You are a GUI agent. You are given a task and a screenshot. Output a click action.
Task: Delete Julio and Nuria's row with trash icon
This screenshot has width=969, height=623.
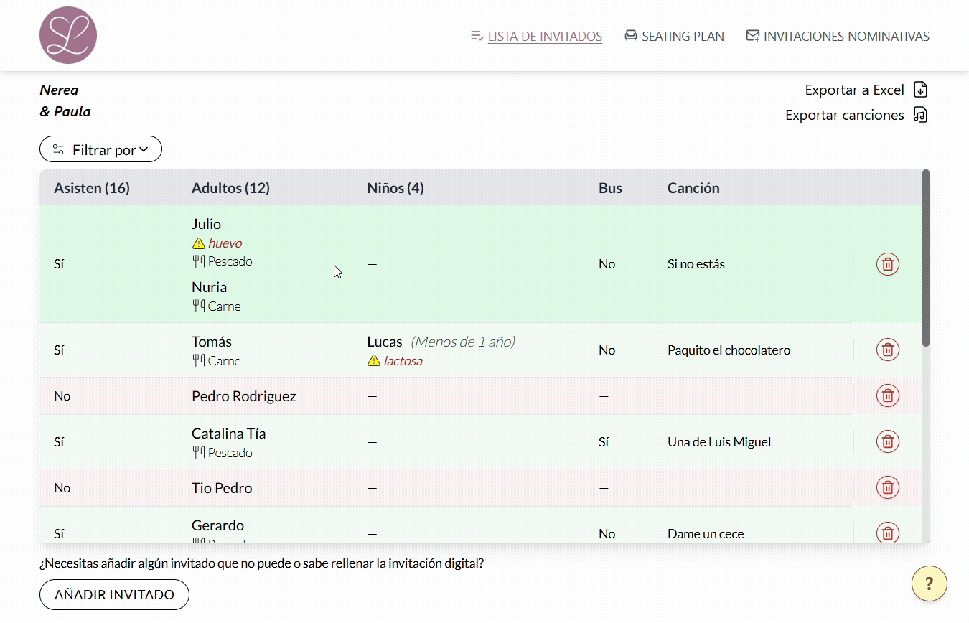(887, 264)
